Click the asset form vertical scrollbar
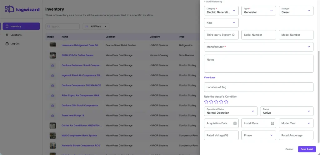 click(318, 97)
